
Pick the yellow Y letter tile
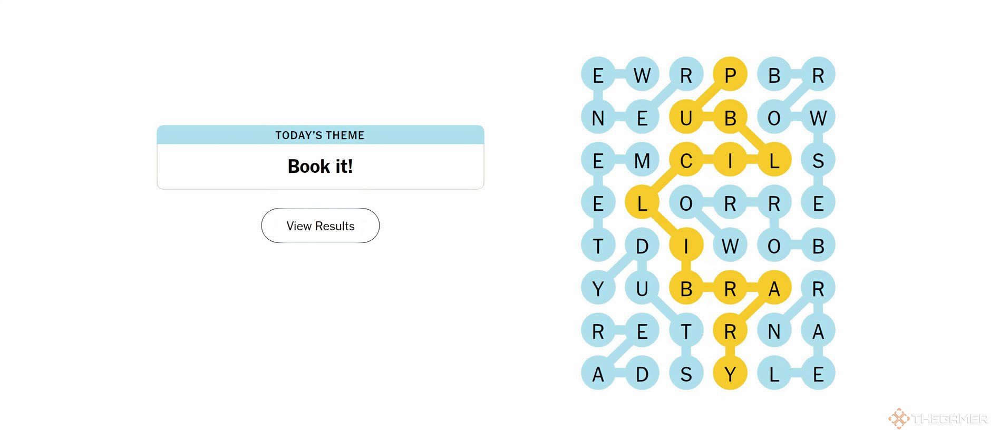pos(730,374)
